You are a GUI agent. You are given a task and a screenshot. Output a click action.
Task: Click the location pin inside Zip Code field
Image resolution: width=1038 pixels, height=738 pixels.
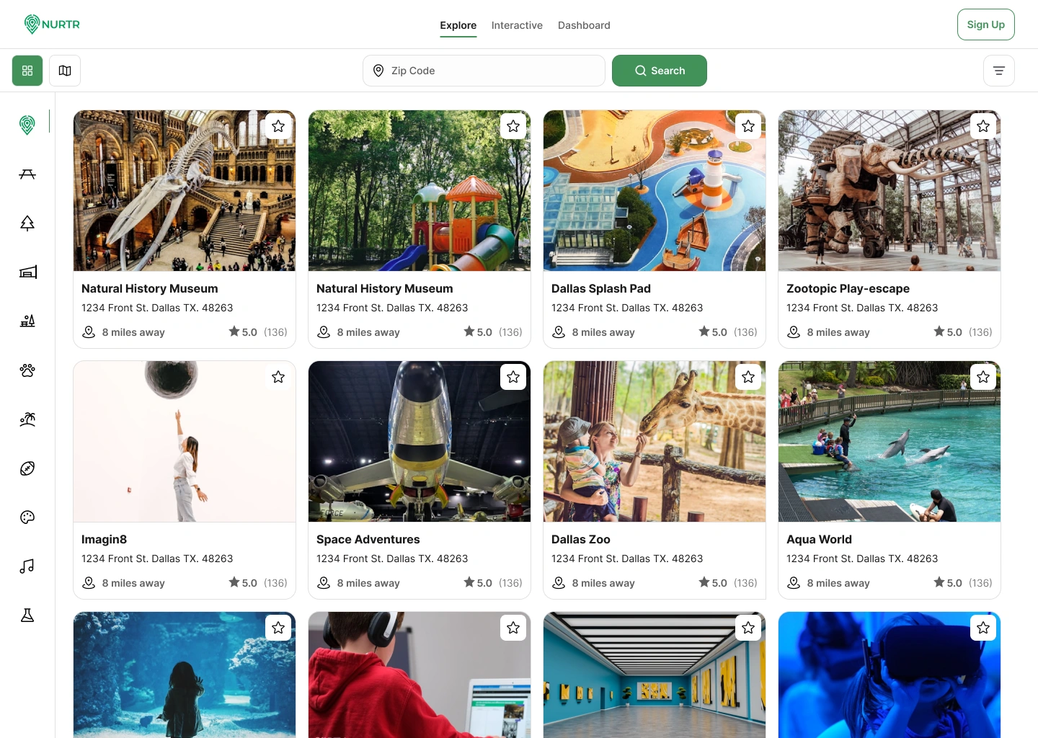coord(378,71)
